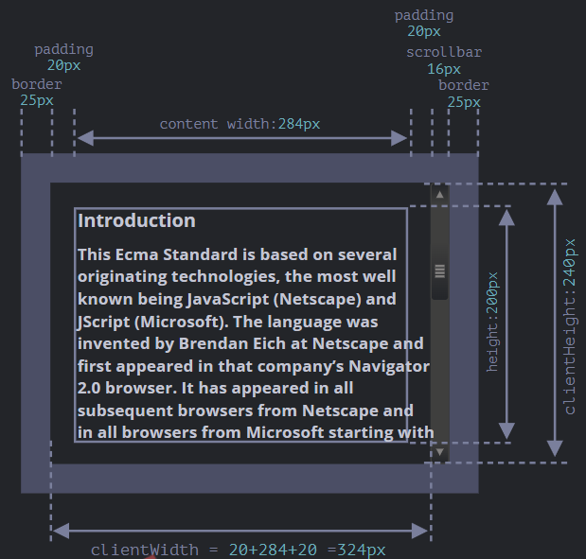Viewport: 586px width, 559px height.
Task: Click the "JScript (Microsoft)" text line
Action: click(227, 322)
